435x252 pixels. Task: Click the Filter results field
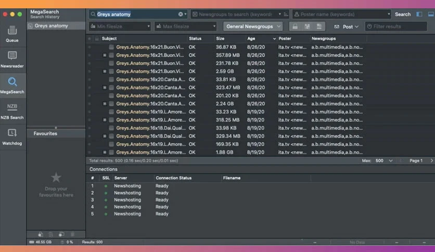coord(396,27)
